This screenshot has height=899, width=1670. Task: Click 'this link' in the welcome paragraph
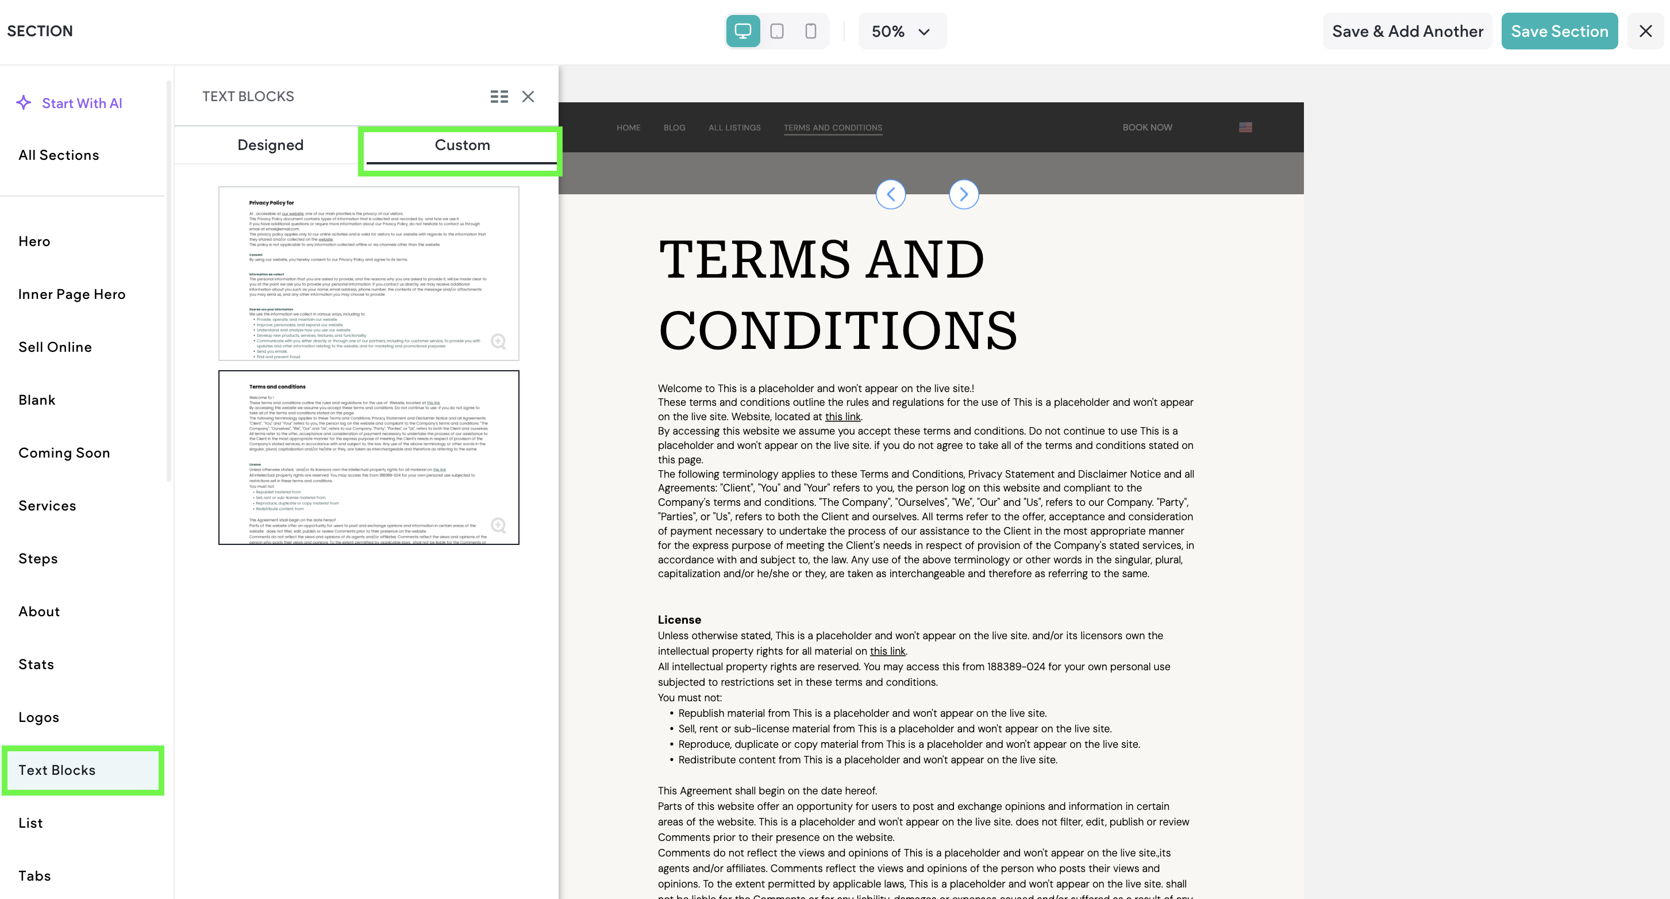pyautogui.click(x=843, y=416)
